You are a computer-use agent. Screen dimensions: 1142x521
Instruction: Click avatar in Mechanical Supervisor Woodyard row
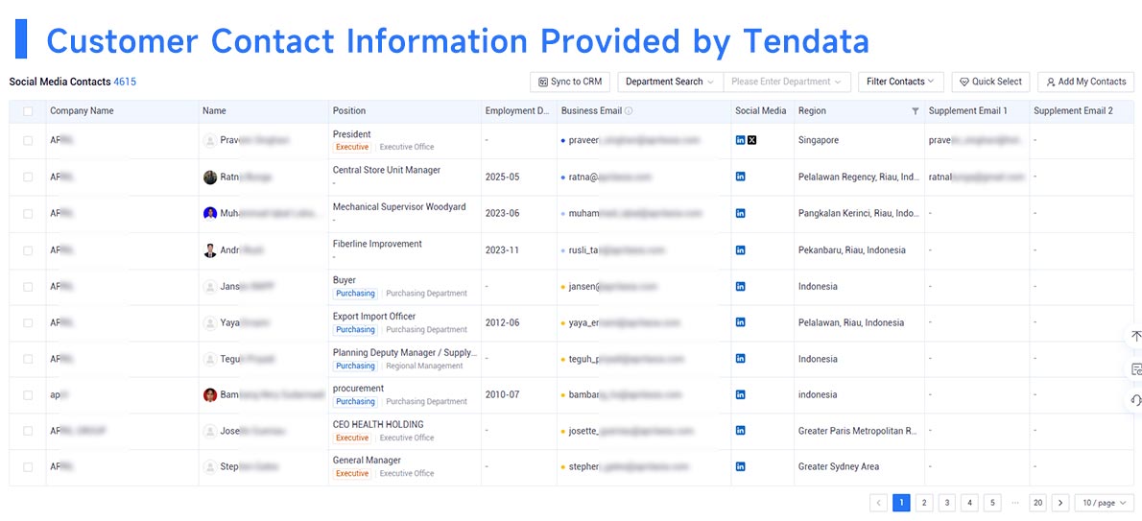point(210,213)
